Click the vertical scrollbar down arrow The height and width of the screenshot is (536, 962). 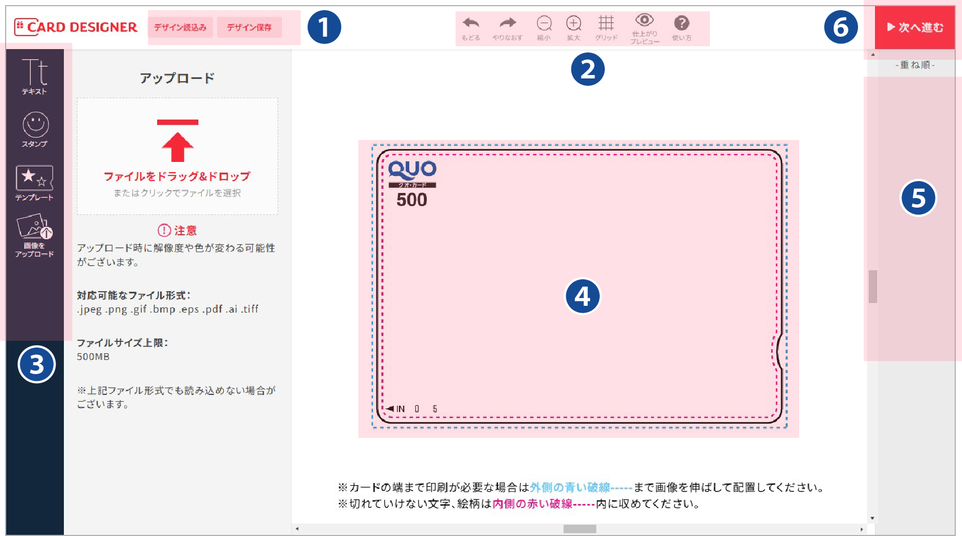(x=873, y=518)
